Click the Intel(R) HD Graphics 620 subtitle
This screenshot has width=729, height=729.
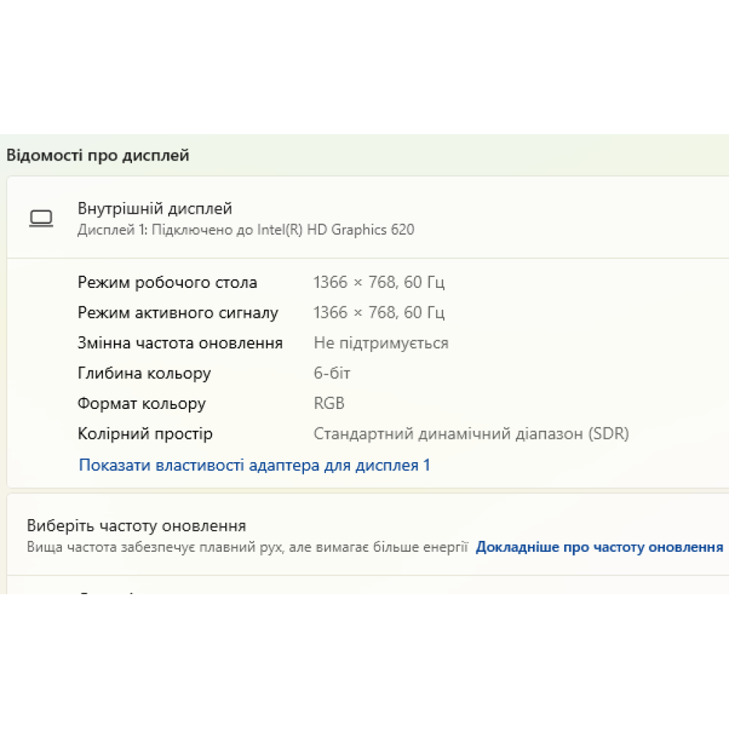coord(246,230)
